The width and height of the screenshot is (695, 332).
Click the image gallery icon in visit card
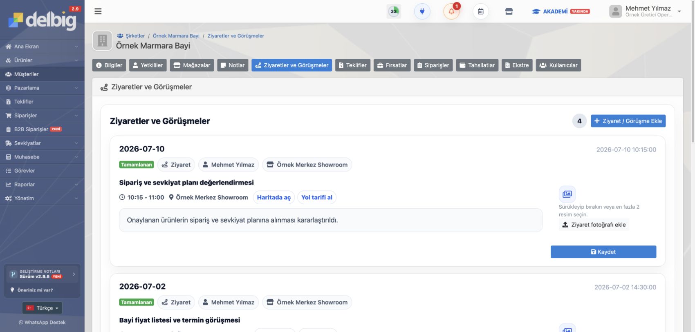567,194
